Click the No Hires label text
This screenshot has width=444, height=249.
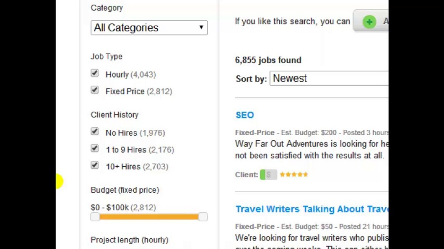point(121,133)
